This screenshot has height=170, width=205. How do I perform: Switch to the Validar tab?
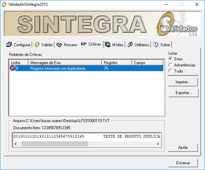pos(44,45)
